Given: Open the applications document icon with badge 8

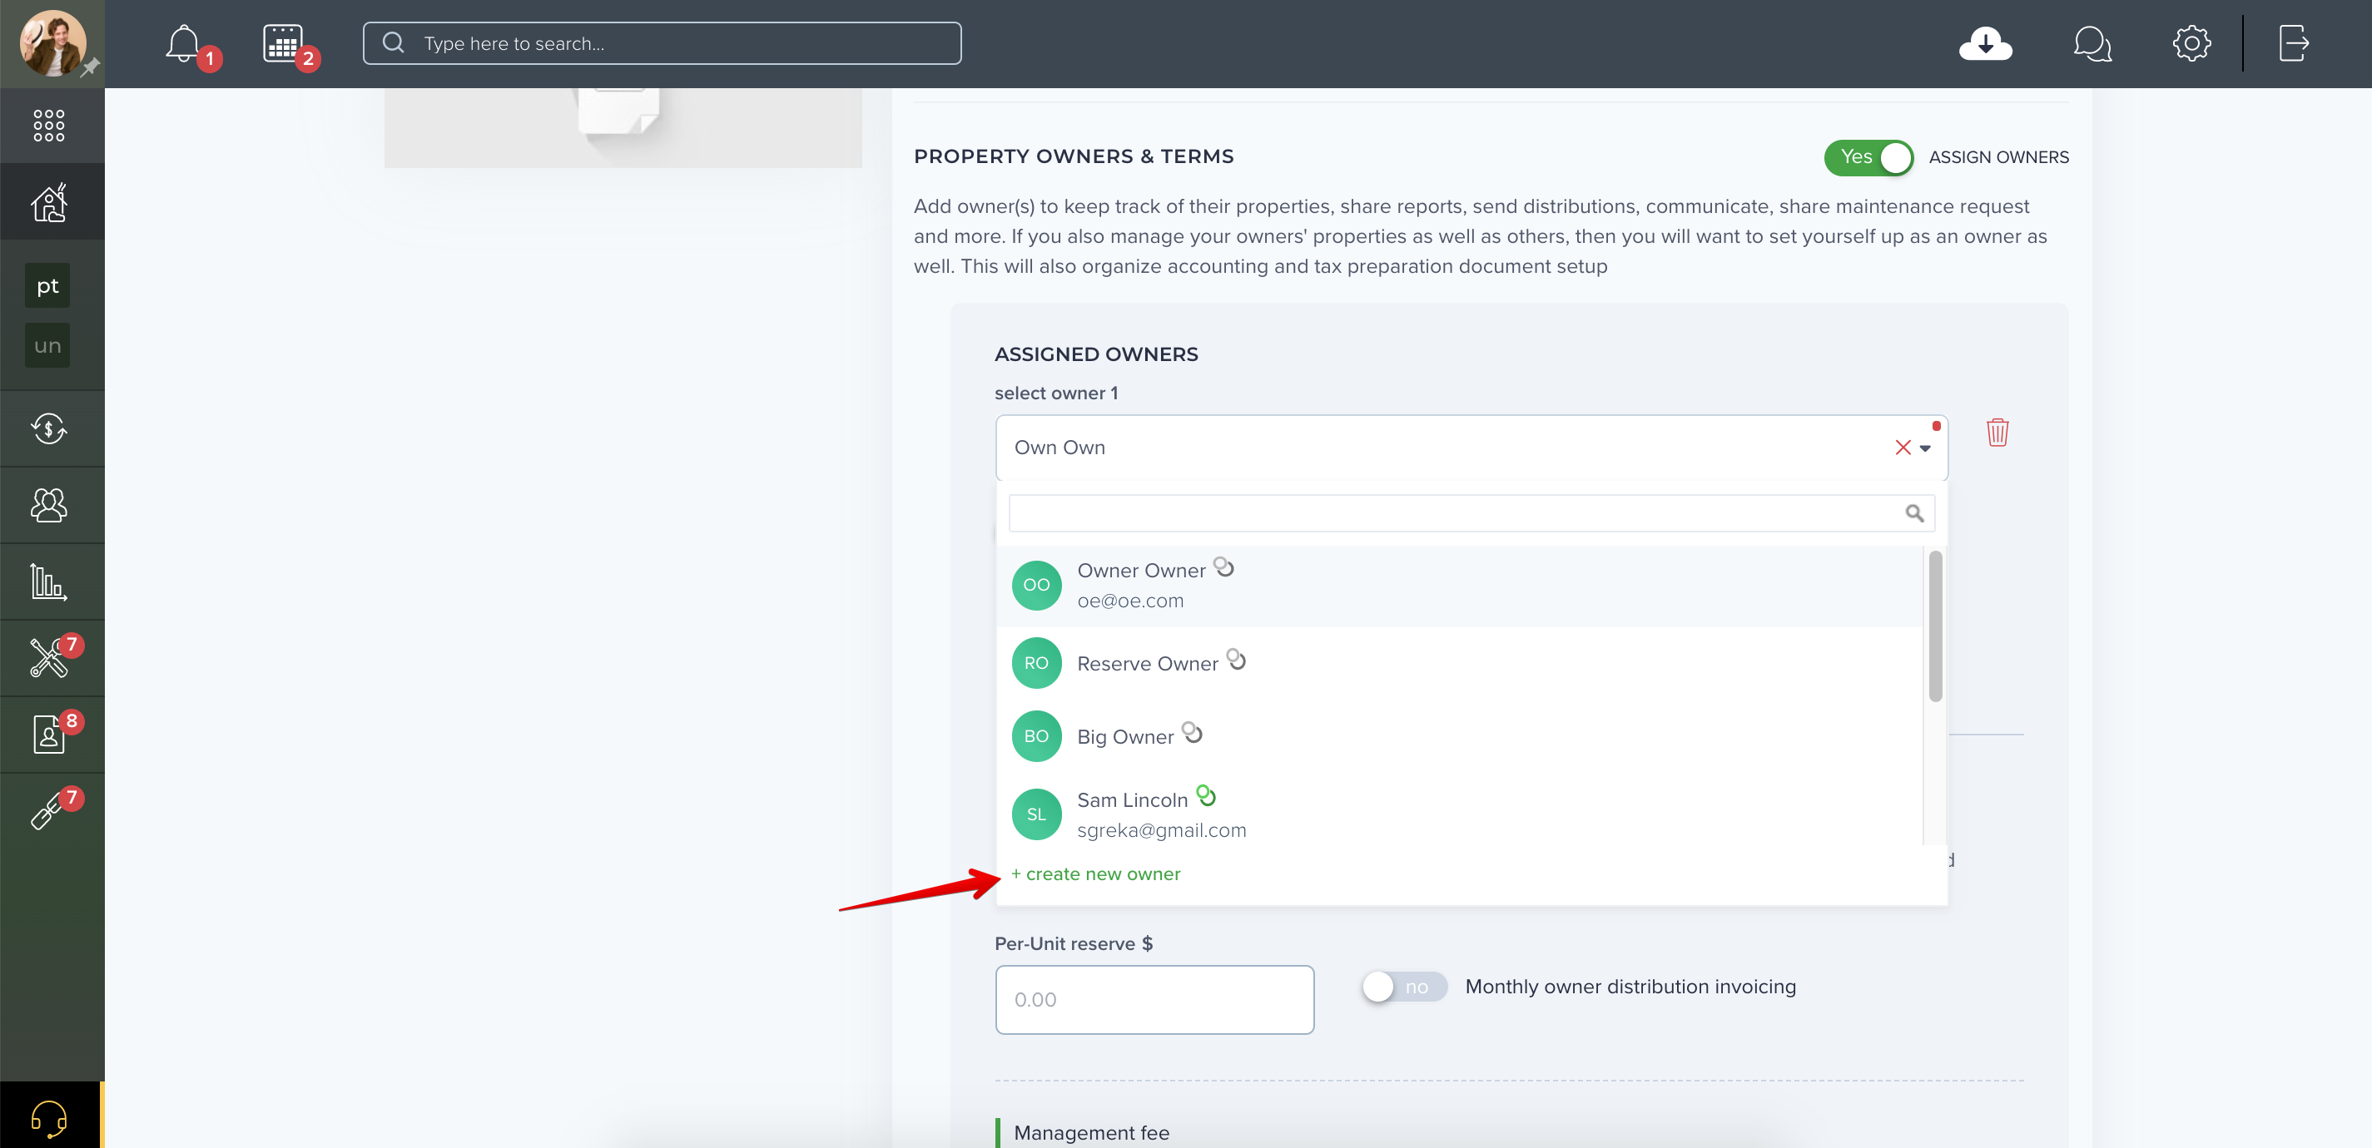Looking at the screenshot, I should (49, 734).
